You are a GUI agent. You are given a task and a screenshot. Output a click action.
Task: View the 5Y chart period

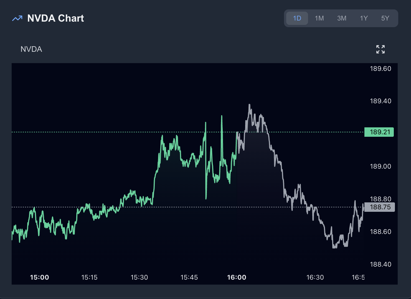[385, 18]
